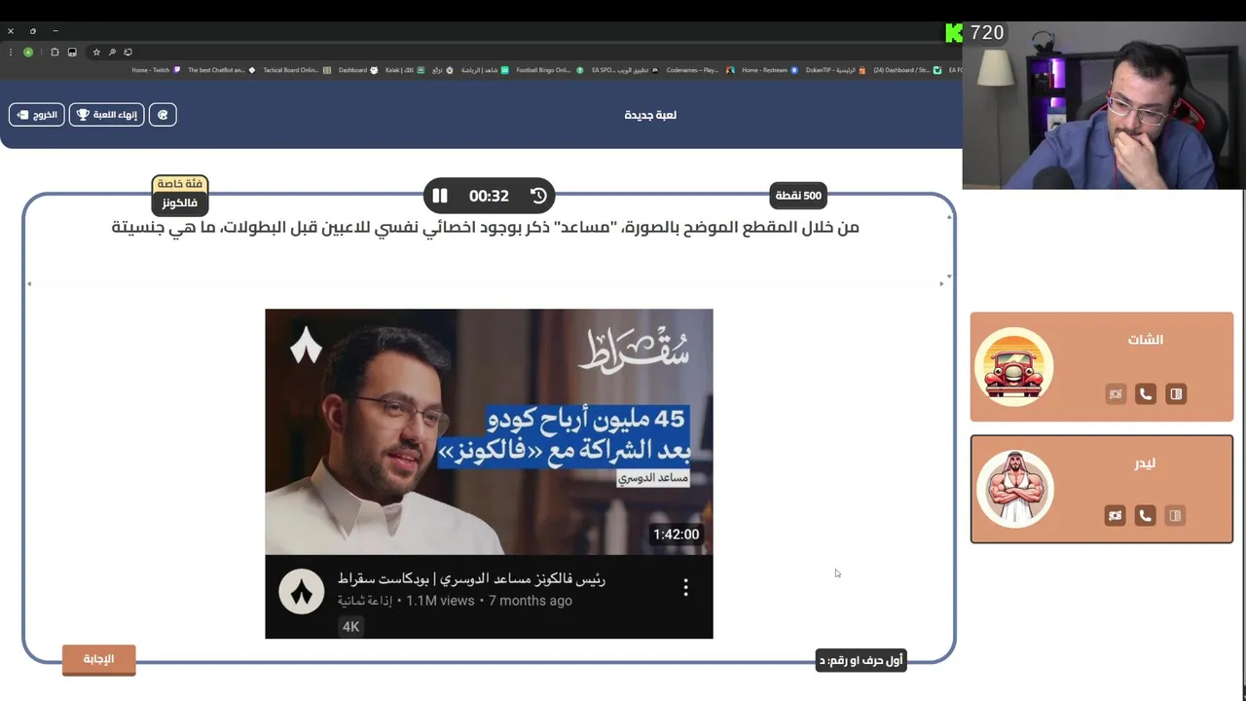Click the zoom magnifier icon in address bar
This screenshot has width=1246, height=701.
[113, 52]
